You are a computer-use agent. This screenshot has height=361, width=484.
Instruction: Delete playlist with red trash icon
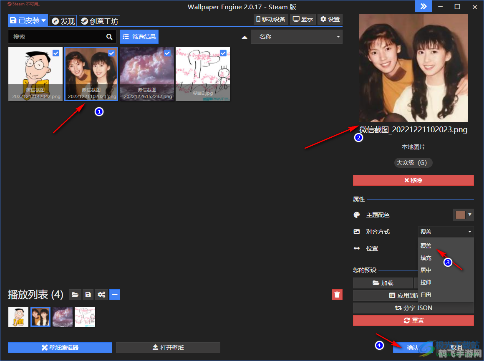click(337, 295)
